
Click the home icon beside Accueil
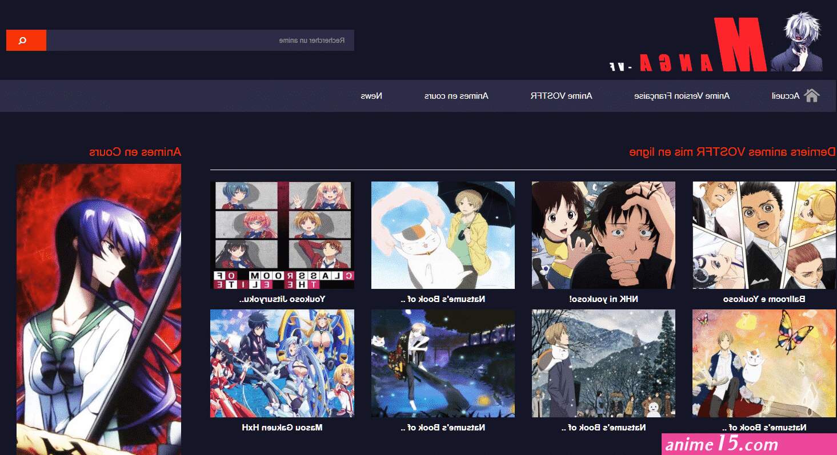pos(812,96)
